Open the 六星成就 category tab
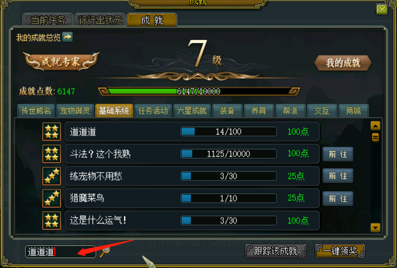This screenshot has width=397, height=268. pos(192,111)
